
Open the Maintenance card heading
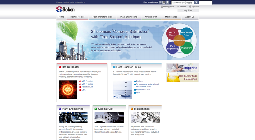pyautogui.click(x=142, y=109)
